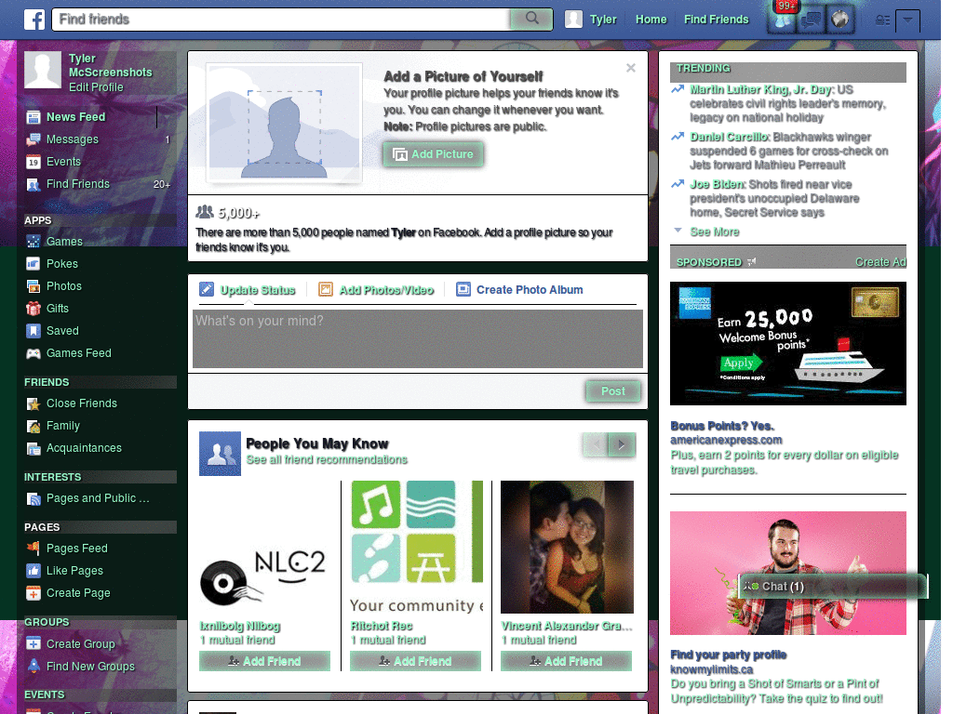953x714 pixels.
Task: Open Events calendar icon
Action: 34,162
